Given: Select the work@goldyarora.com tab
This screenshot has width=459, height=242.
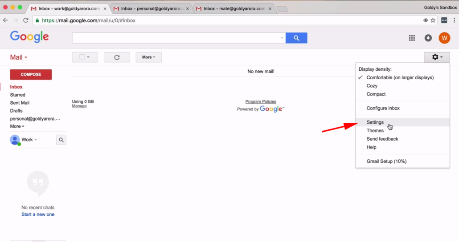Looking at the screenshot, I should 69,9.
